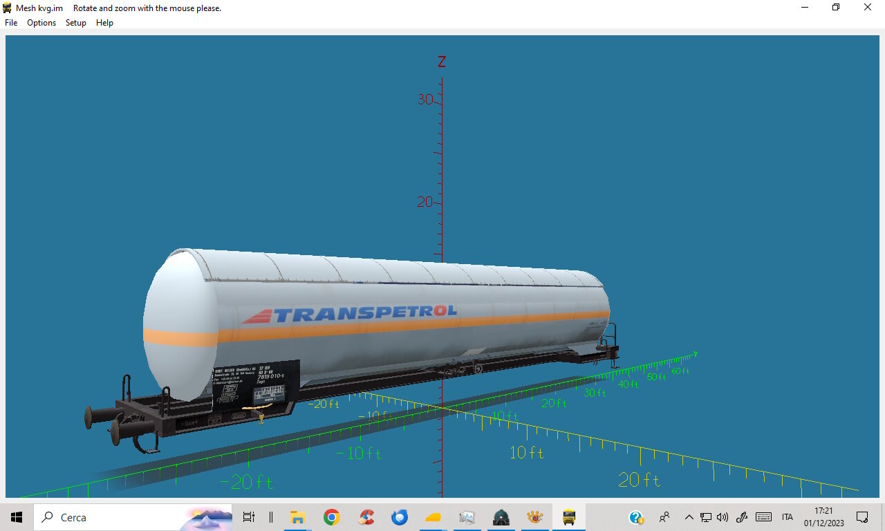The height and width of the screenshot is (531, 885).
Task: Open network status tray icon
Action: (706, 517)
